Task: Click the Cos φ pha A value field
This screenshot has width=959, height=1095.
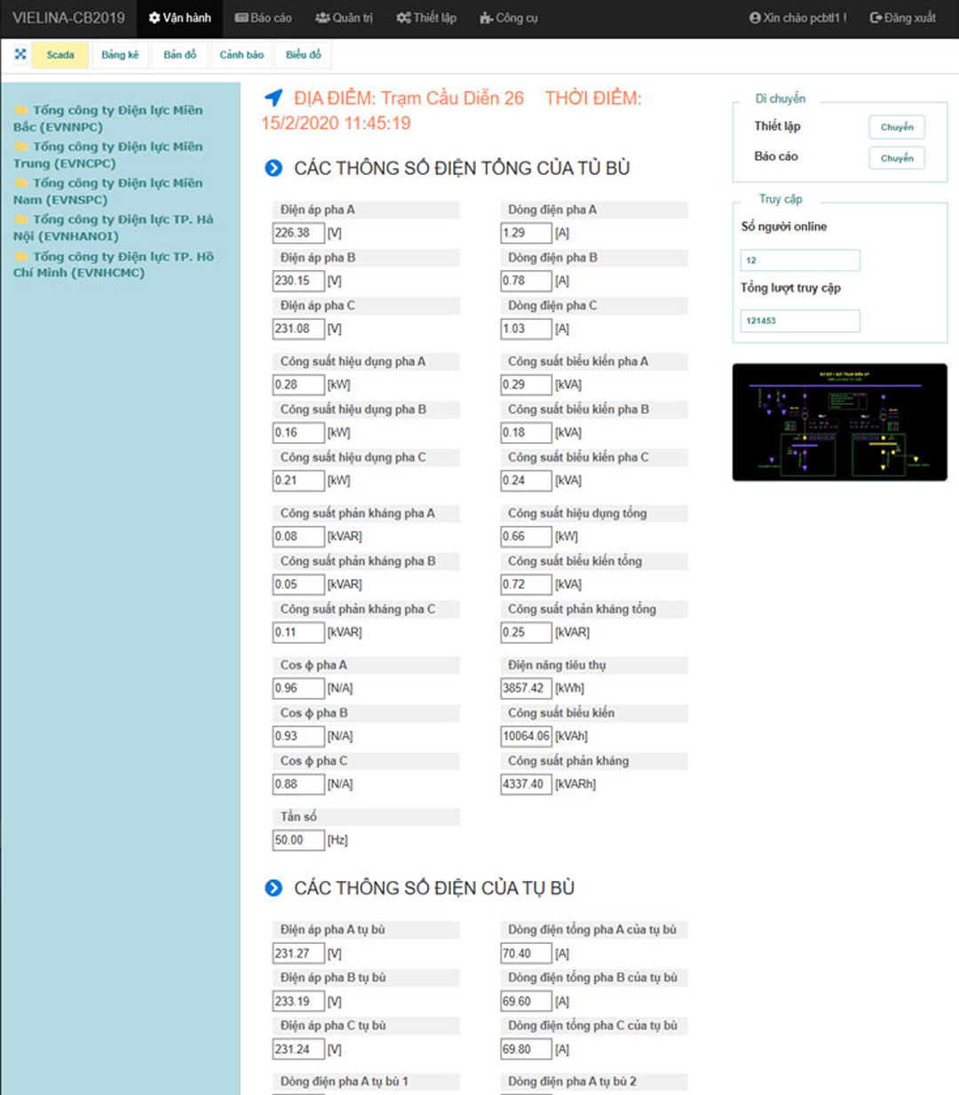Action: pyautogui.click(x=298, y=688)
